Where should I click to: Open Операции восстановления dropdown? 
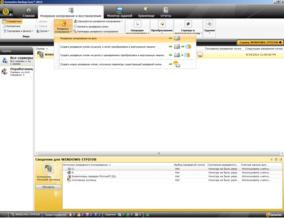pyautogui.click(x=137, y=27)
